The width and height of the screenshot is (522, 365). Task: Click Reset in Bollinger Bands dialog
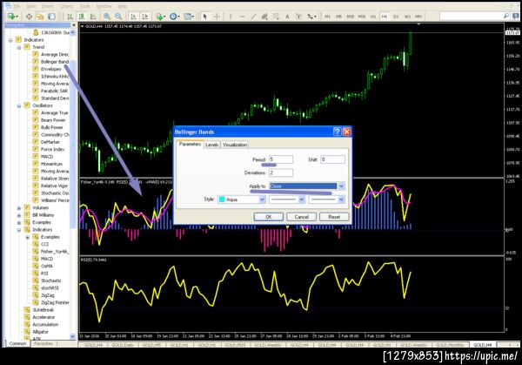click(x=334, y=217)
